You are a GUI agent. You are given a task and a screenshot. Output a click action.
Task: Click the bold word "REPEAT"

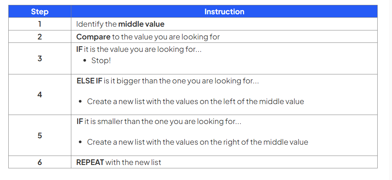(90, 162)
